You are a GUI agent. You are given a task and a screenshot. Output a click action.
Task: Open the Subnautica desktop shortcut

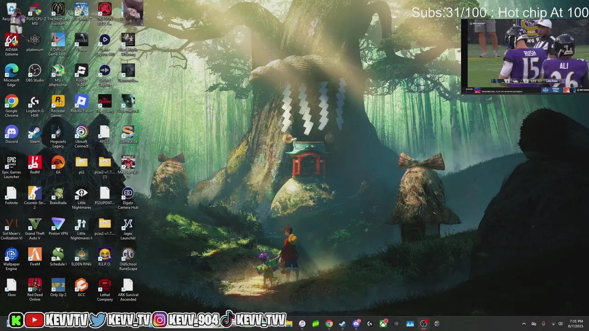point(128,135)
